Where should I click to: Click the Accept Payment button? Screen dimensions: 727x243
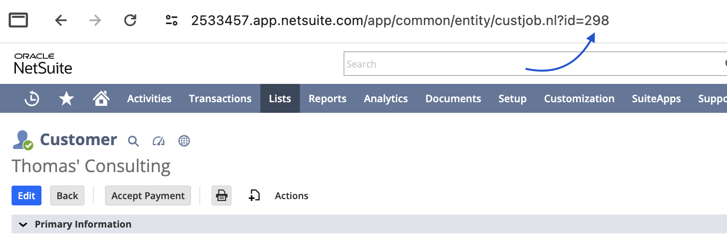coord(148,196)
